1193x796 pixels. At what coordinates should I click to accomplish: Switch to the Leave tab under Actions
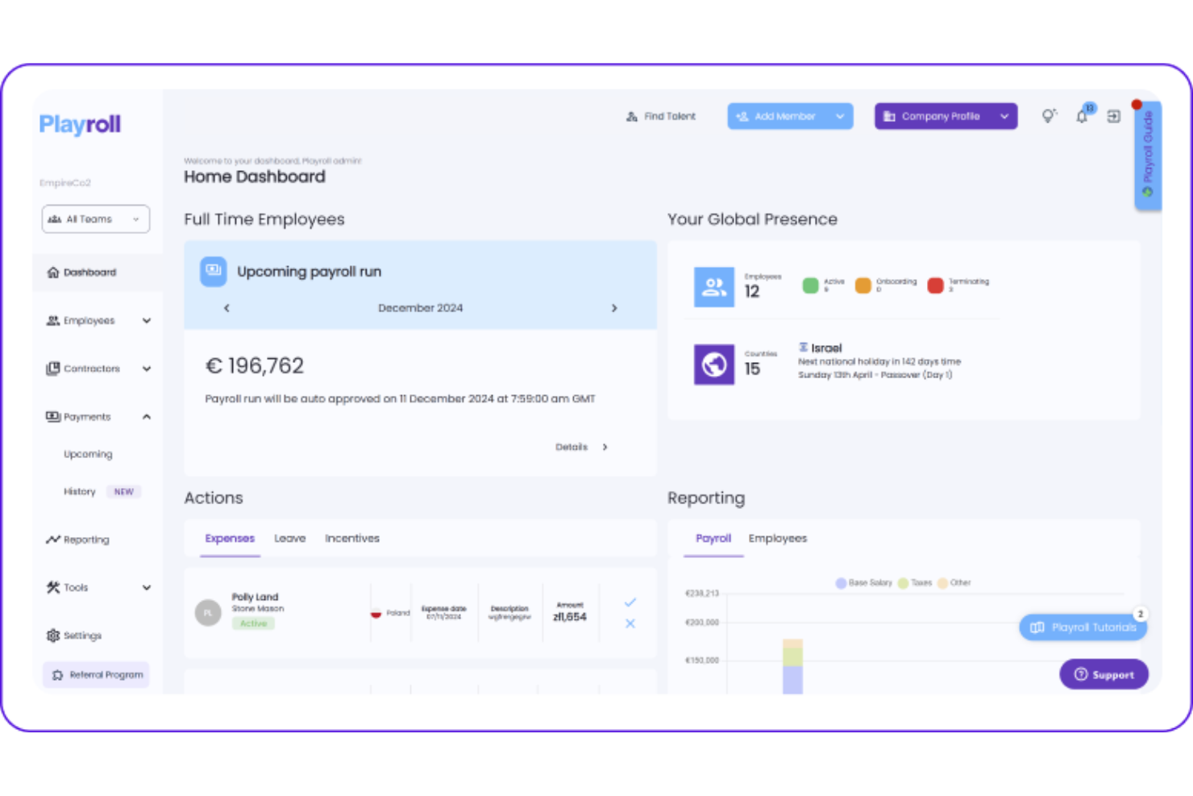coord(289,538)
